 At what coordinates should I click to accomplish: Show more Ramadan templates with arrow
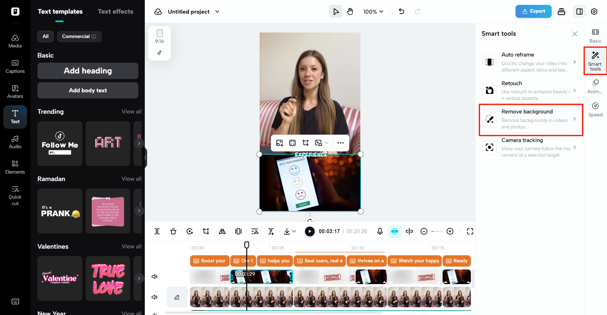[x=139, y=211]
